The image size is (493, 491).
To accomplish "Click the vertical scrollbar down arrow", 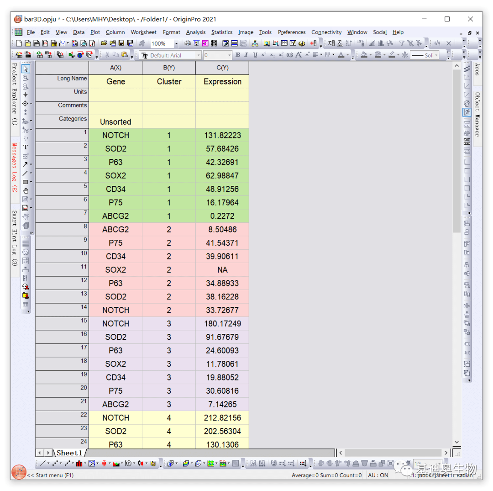I will 457,442.
